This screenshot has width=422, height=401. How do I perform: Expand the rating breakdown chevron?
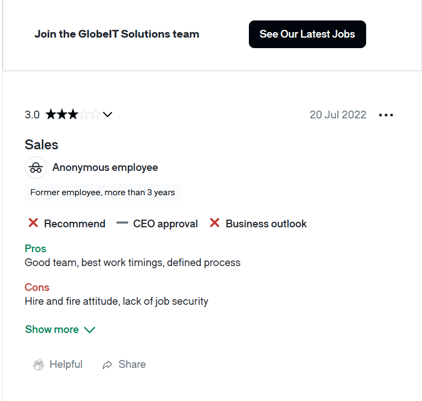click(x=108, y=114)
